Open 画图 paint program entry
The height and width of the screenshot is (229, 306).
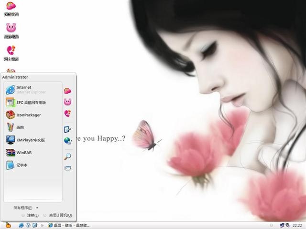[x=15, y=127]
